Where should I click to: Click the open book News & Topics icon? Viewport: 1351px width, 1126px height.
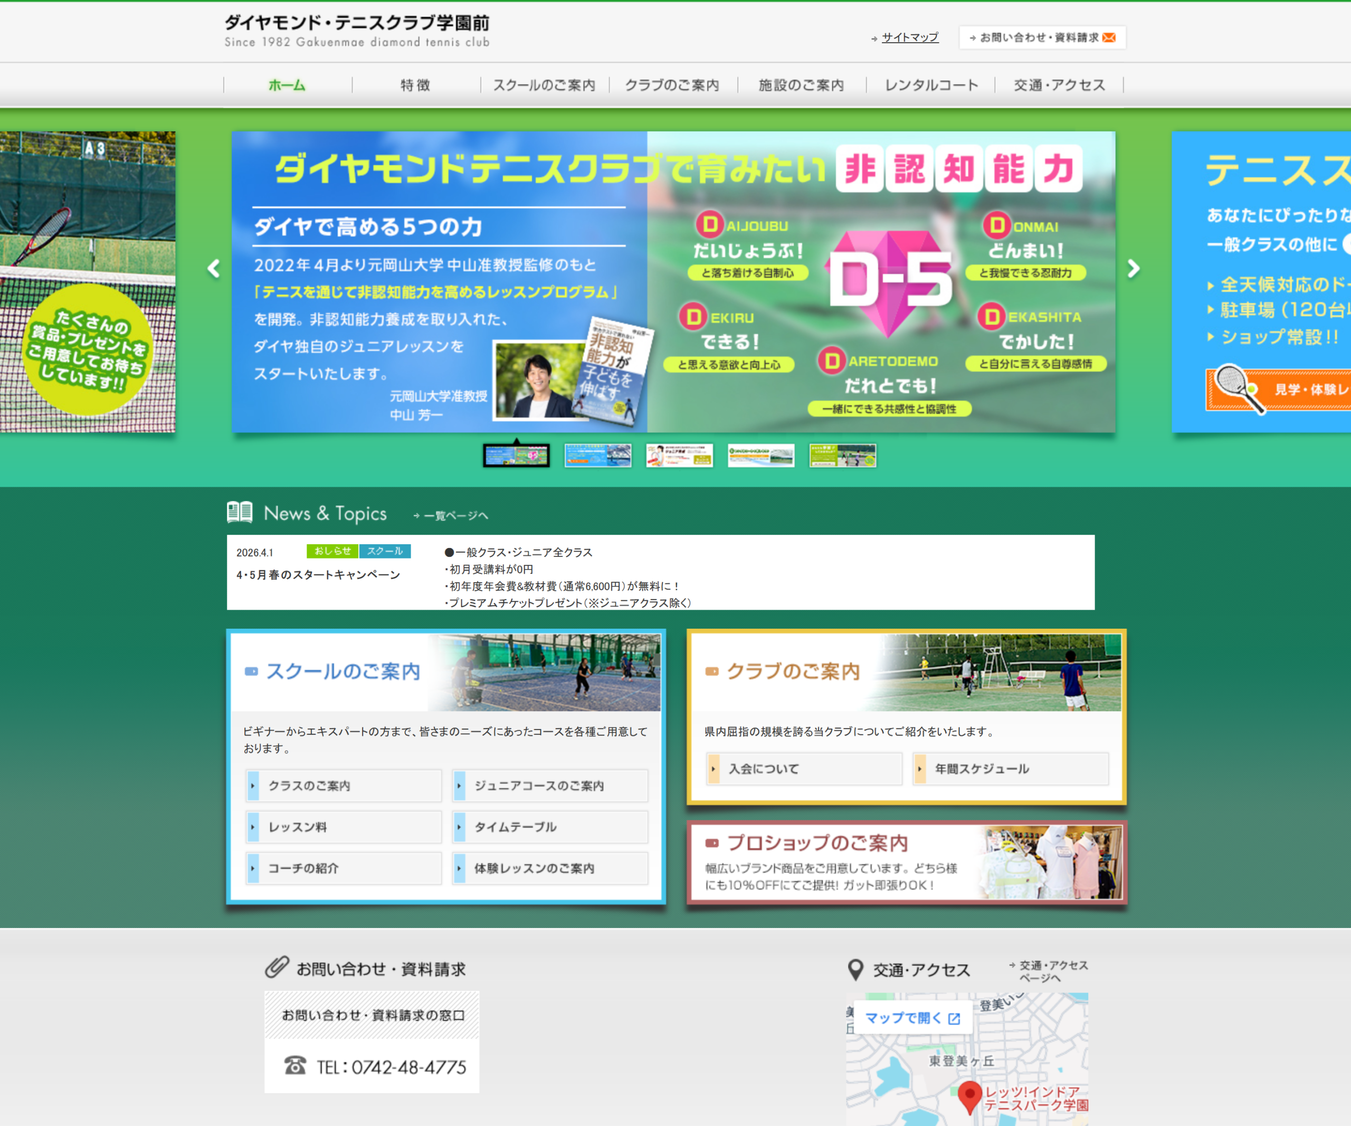(240, 512)
